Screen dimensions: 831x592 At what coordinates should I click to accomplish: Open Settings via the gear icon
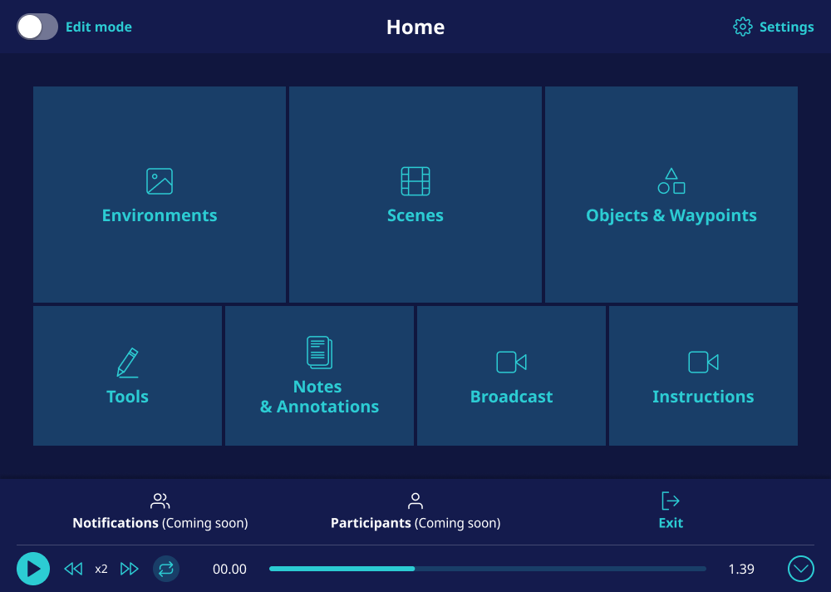(x=742, y=27)
